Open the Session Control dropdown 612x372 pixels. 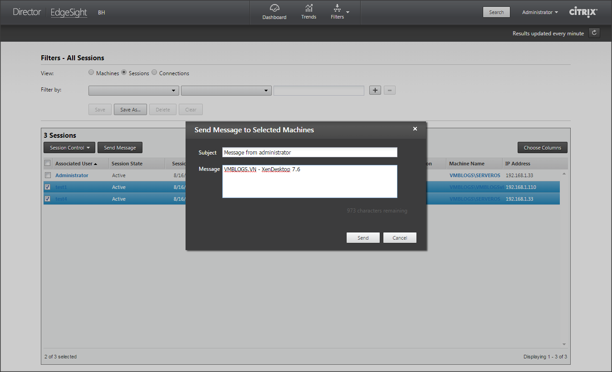pos(69,148)
